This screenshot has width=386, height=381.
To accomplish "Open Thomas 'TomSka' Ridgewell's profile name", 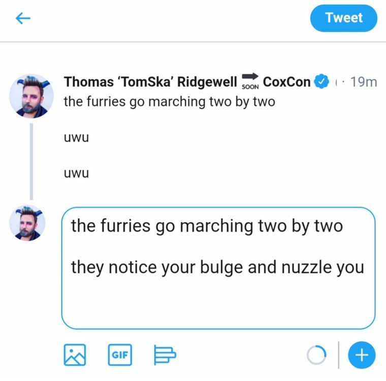I will coord(150,82).
